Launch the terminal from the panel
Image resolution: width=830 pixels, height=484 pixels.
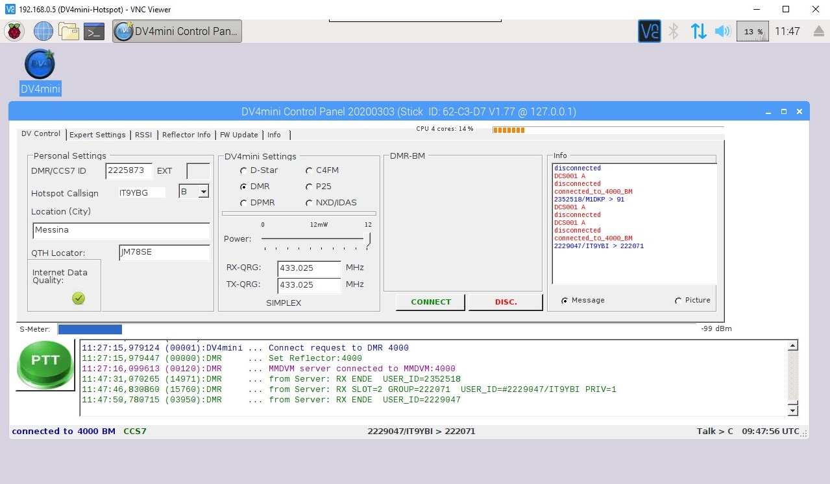94,31
